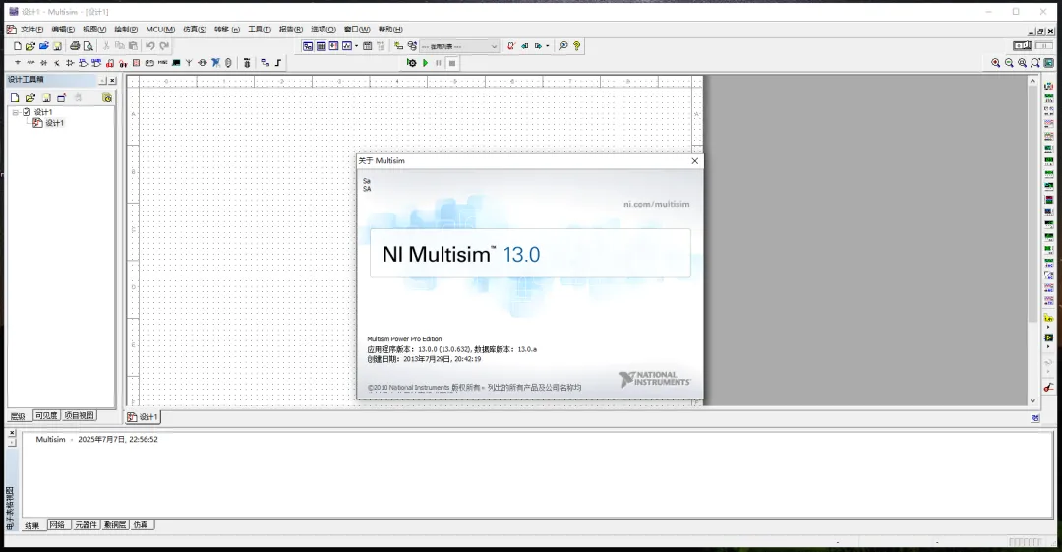Screen dimensions: 1062x552
Task: Place a transistor component
Action: [57, 62]
